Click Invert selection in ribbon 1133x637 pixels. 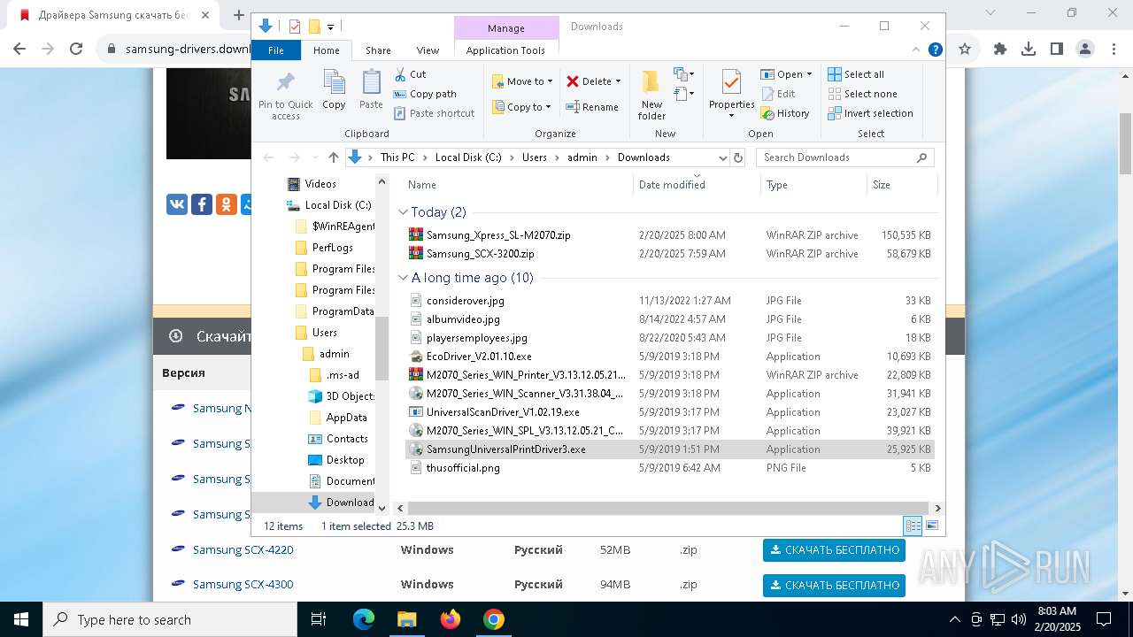coord(870,113)
